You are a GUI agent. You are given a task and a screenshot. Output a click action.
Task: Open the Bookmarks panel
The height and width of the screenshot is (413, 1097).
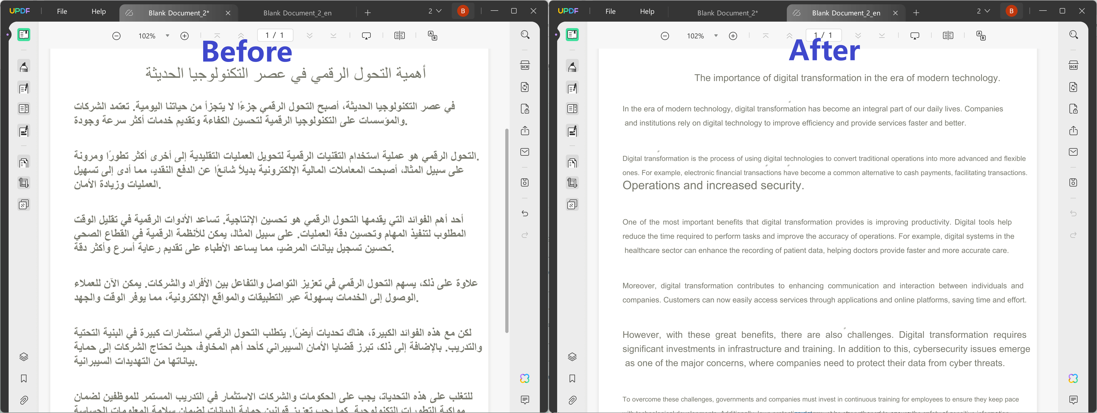(24, 379)
